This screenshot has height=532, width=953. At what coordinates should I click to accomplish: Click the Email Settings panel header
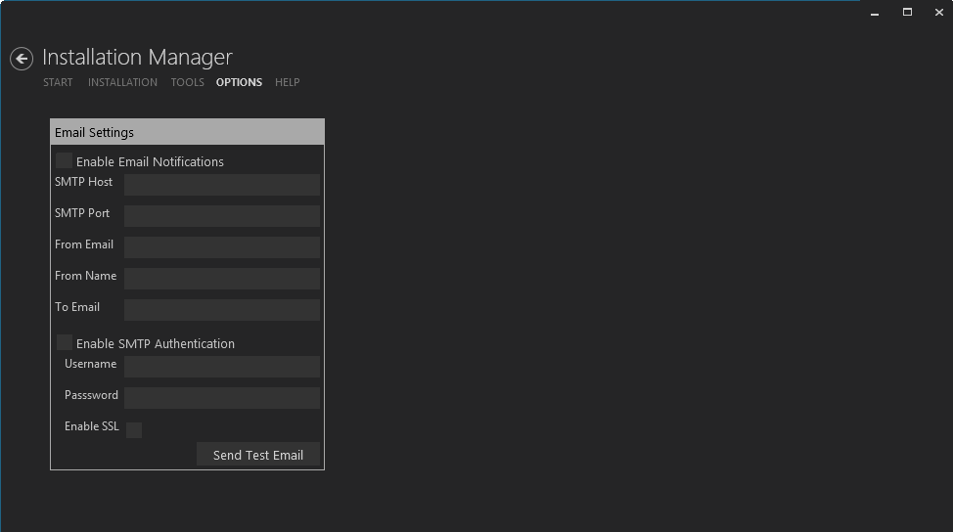click(x=187, y=132)
